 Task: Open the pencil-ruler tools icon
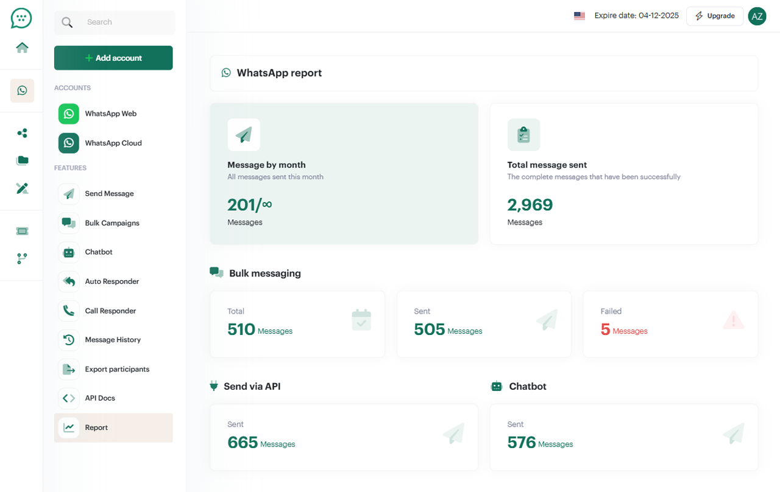point(22,188)
